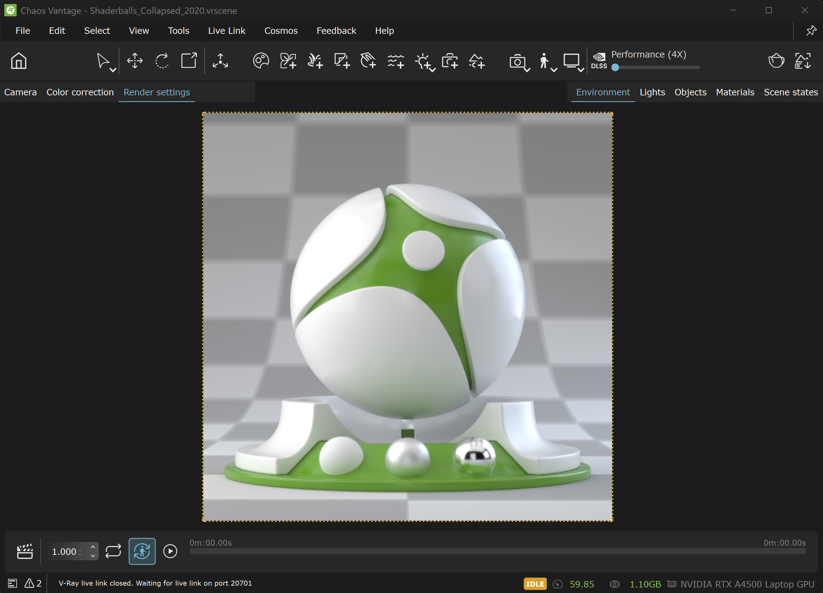This screenshot has width=823, height=593.
Task: Click the frame rate gauge icon
Action: tap(557, 584)
